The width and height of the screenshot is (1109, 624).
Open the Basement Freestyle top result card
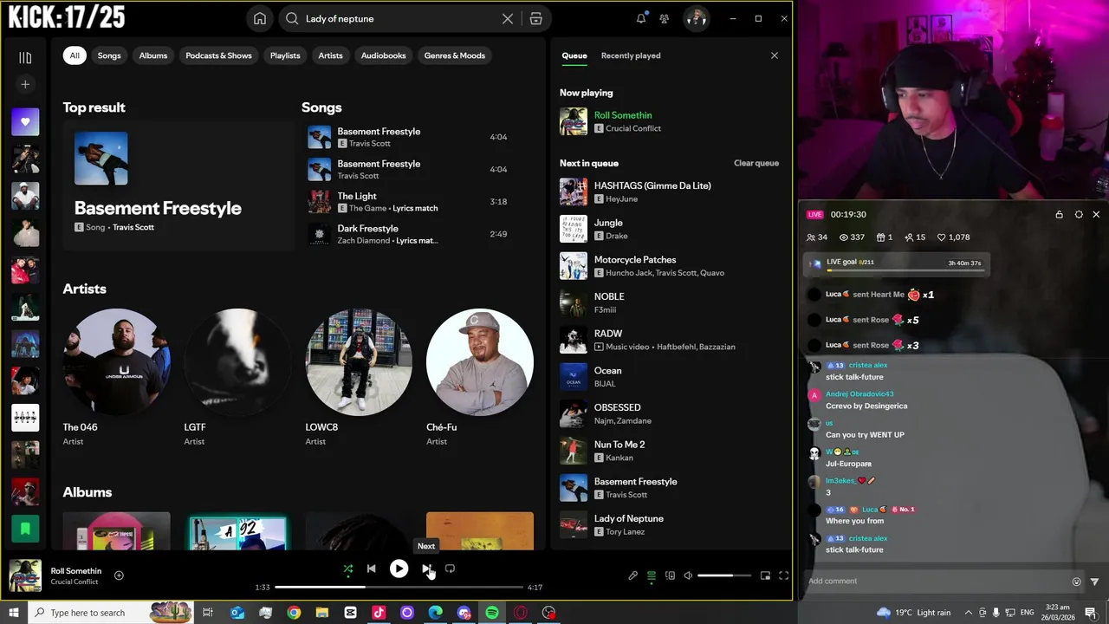point(178,186)
